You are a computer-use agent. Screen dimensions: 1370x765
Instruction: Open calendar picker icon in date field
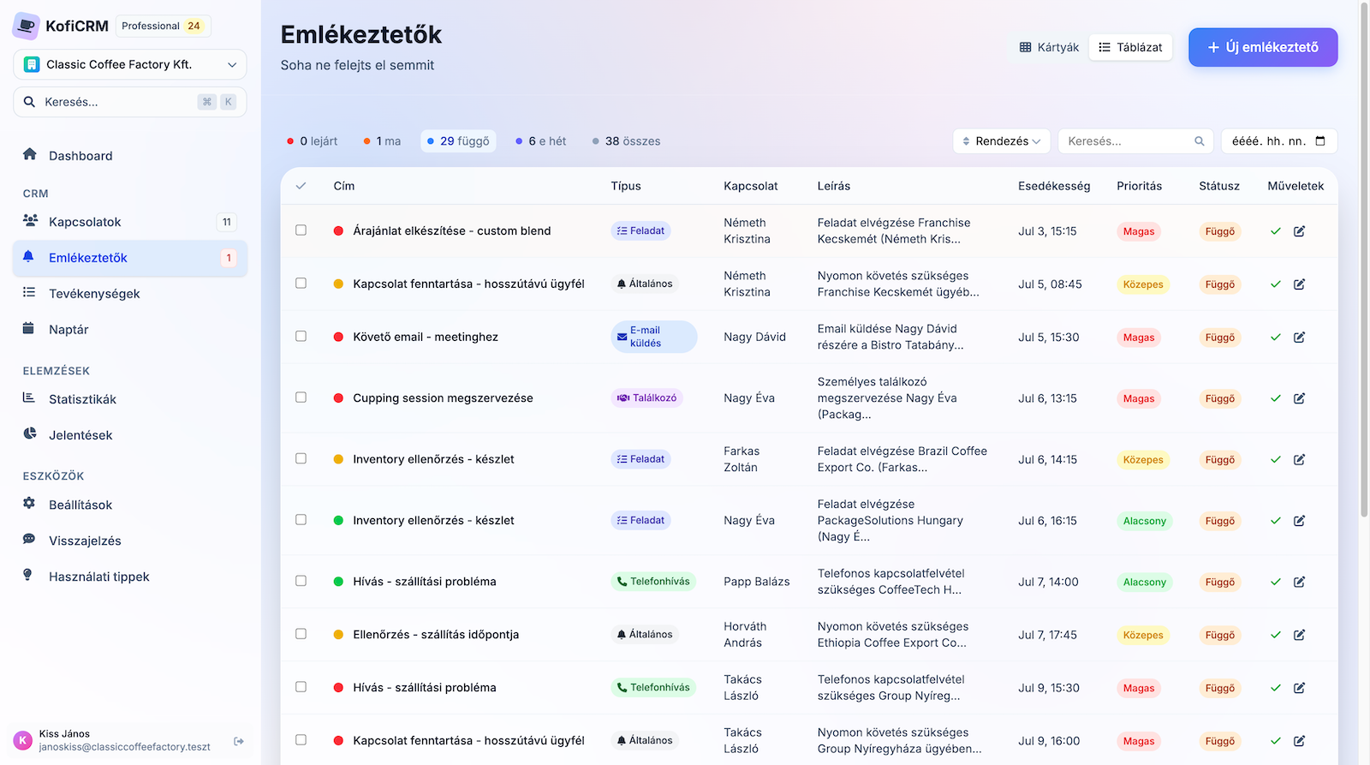click(1320, 141)
